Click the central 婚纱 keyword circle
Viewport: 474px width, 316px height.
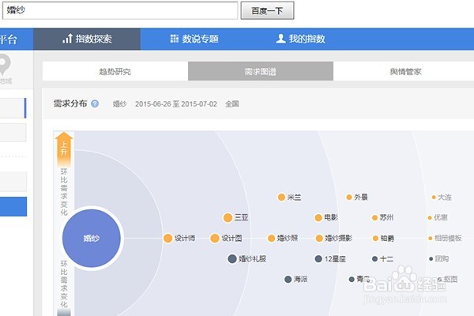click(x=92, y=239)
